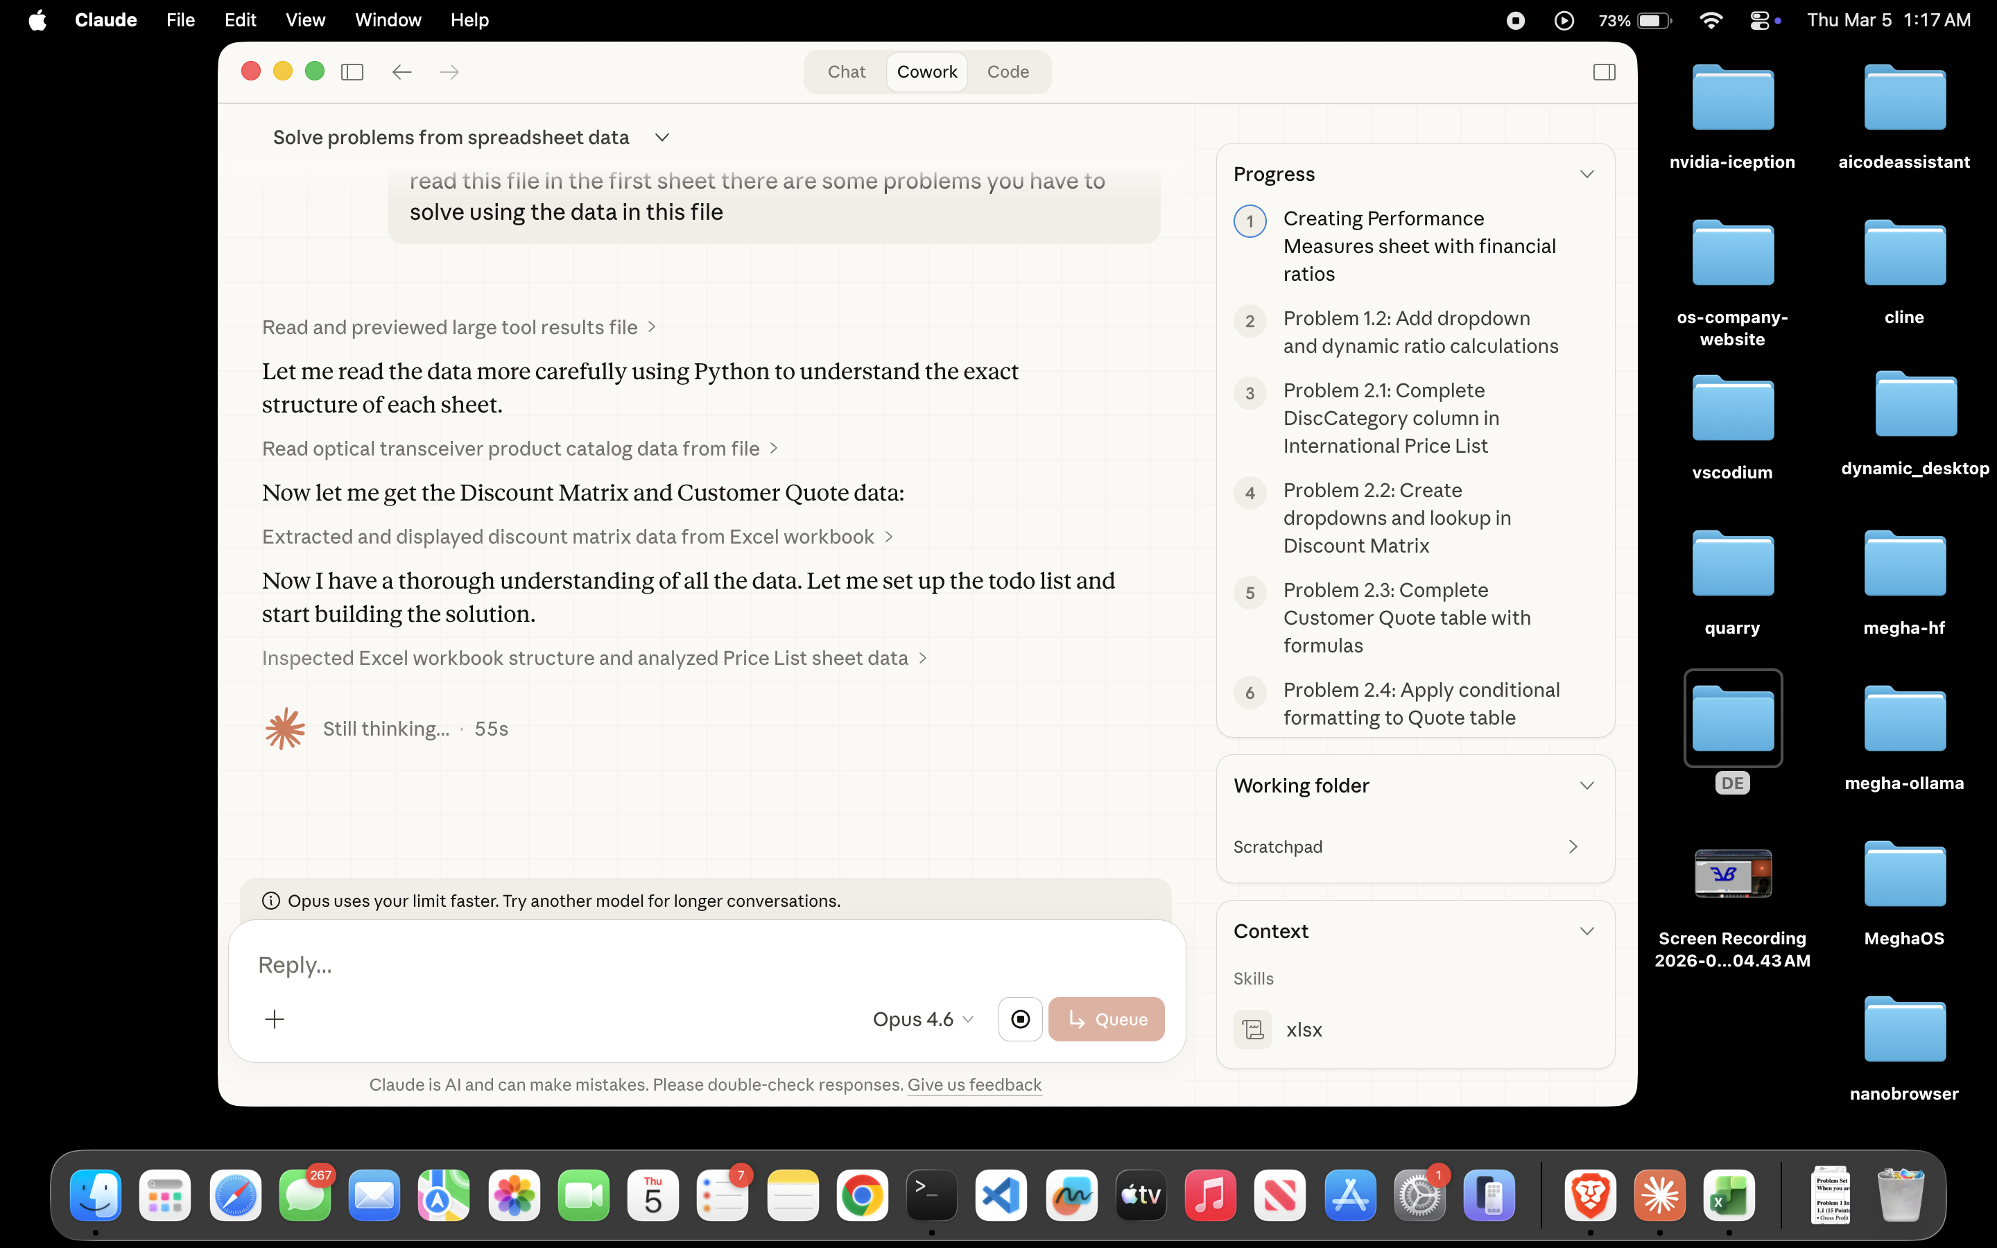Collapse the Context panel
This screenshot has width=1997, height=1248.
pos(1586,931)
